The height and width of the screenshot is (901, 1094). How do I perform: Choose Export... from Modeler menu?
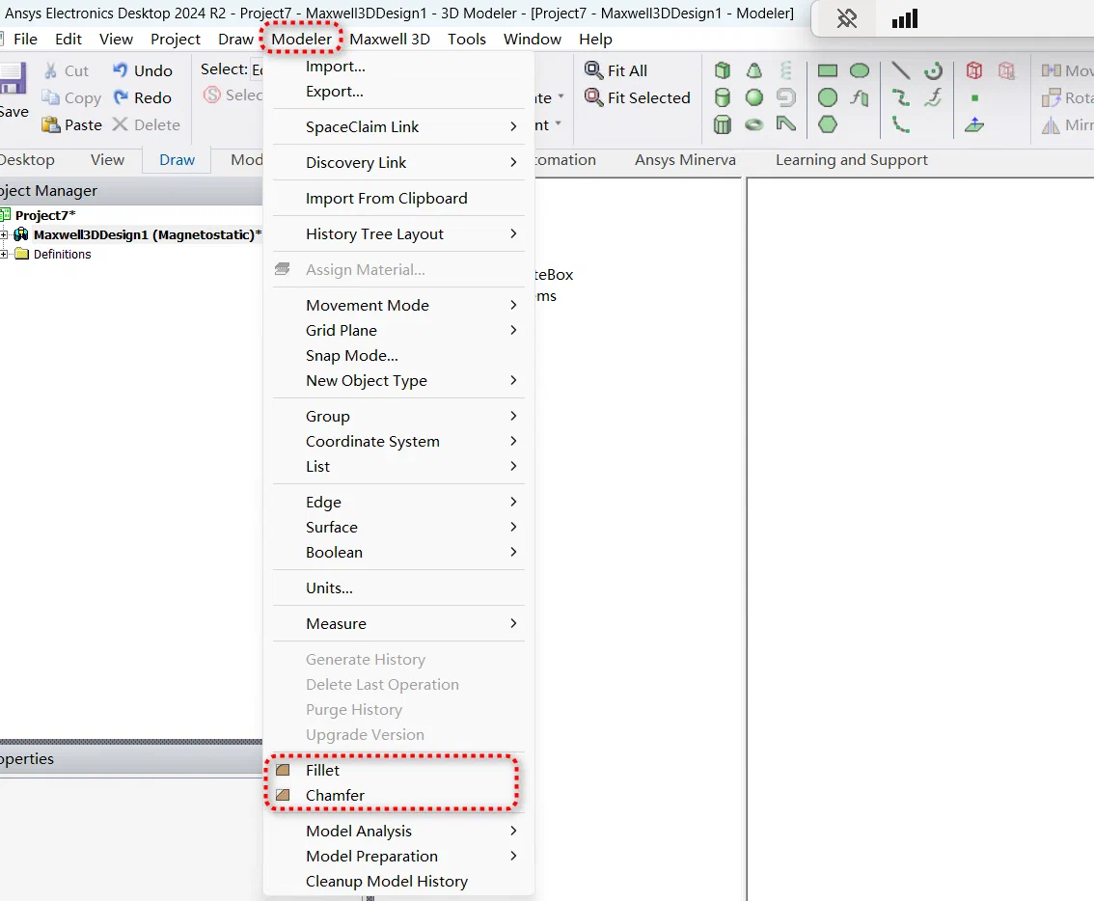pyautogui.click(x=398, y=92)
